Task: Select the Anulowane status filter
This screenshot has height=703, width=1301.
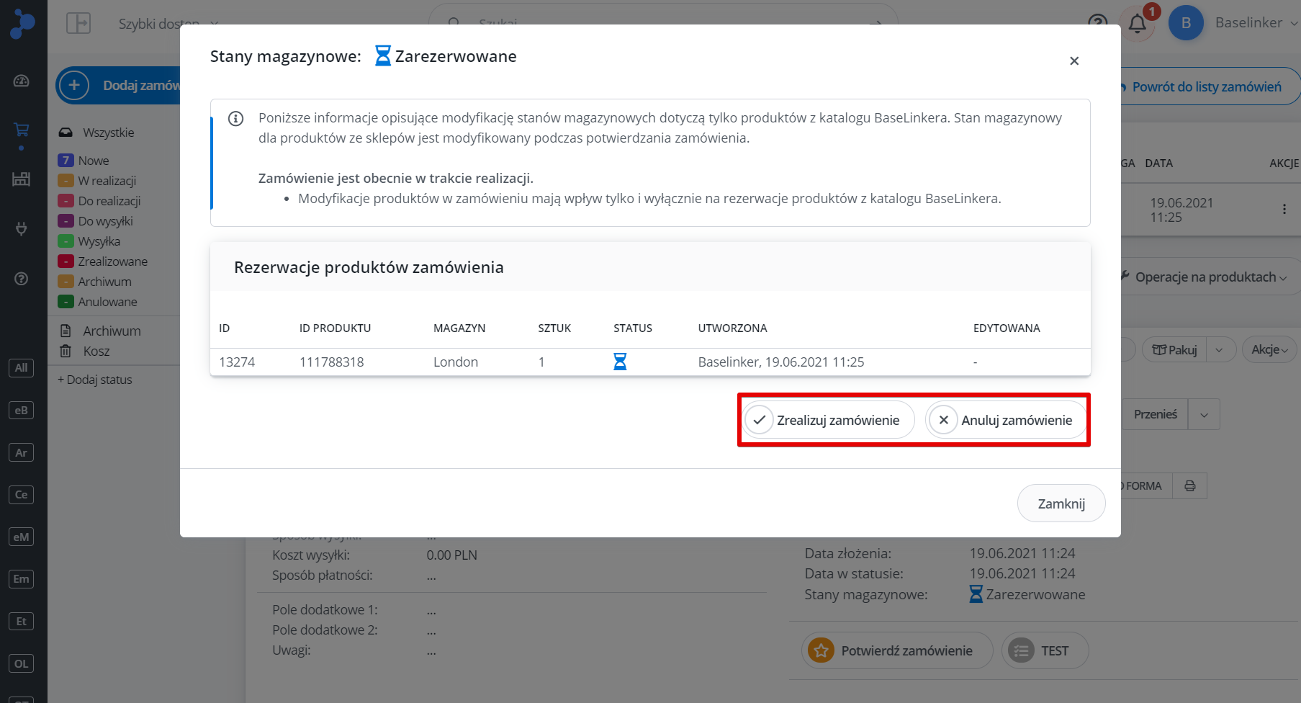Action: click(107, 302)
